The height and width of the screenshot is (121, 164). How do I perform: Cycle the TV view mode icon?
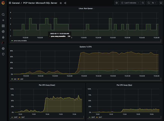coord(160,3)
